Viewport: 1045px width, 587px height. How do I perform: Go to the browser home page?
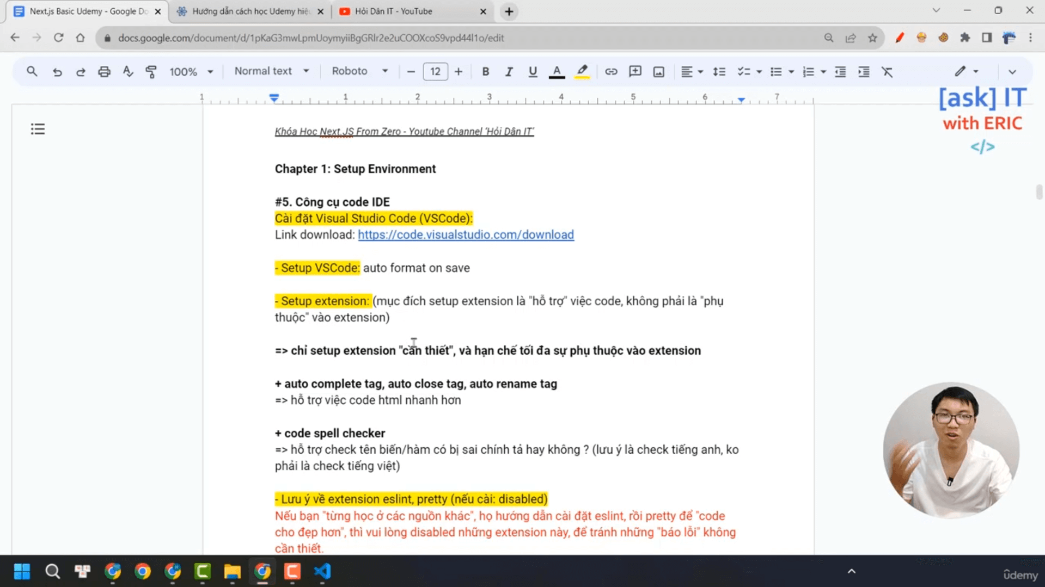(x=80, y=38)
